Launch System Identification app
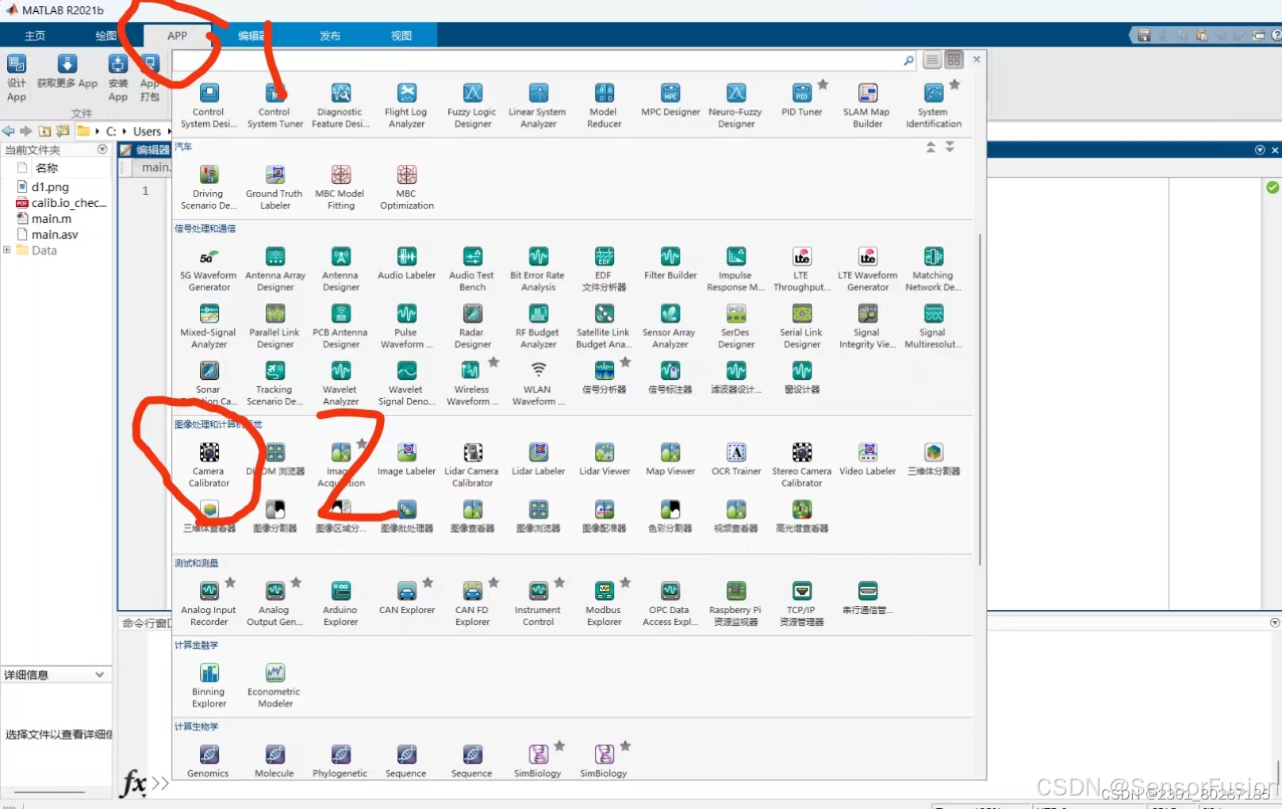 pos(934,105)
